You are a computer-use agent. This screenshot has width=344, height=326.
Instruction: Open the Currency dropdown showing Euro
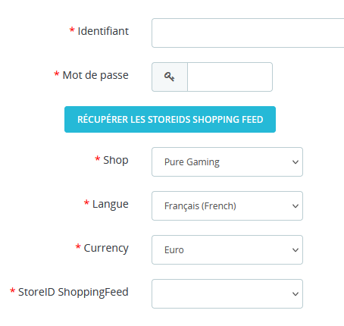point(227,249)
